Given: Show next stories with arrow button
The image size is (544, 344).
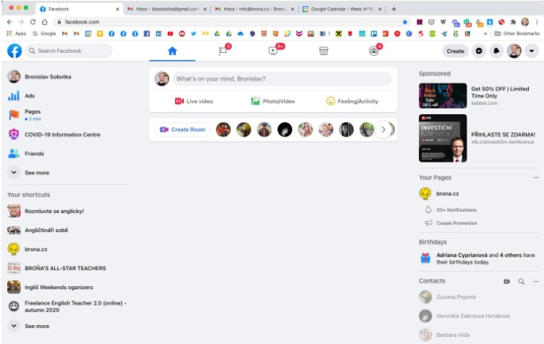Looking at the screenshot, I should pos(383,129).
